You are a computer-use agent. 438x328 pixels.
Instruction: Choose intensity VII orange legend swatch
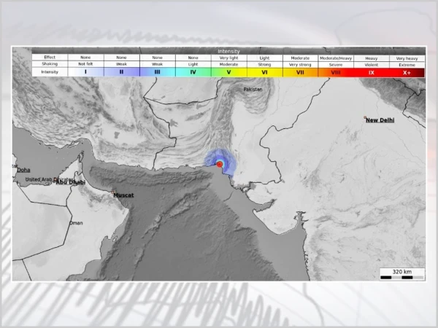300,72
